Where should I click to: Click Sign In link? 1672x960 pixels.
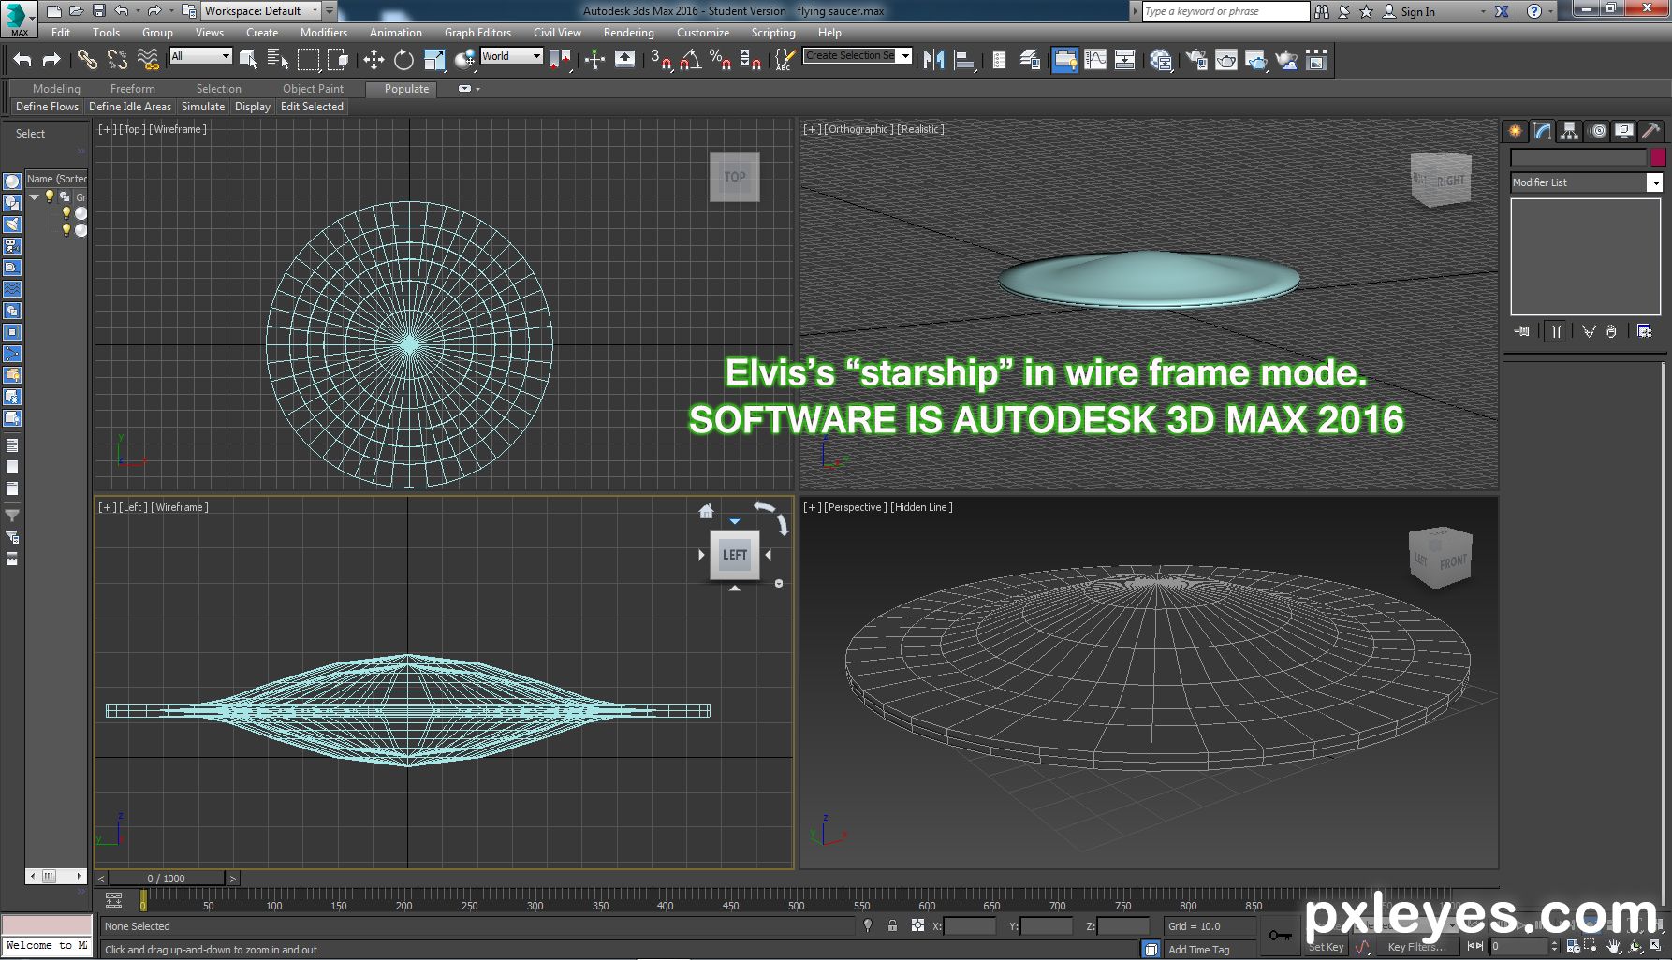(1417, 11)
